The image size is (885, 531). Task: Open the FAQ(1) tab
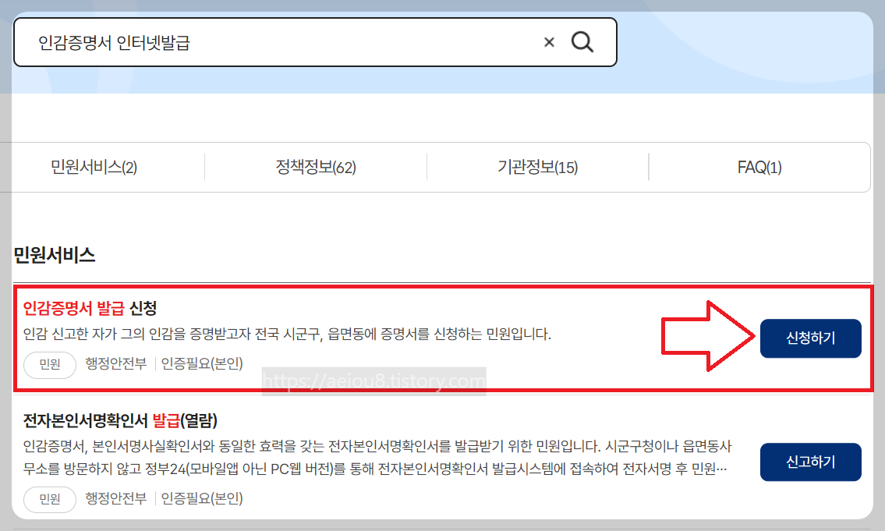click(759, 167)
